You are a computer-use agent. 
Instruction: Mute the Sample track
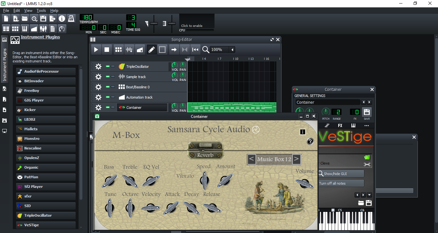pyautogui.click(x=108, y=77)
